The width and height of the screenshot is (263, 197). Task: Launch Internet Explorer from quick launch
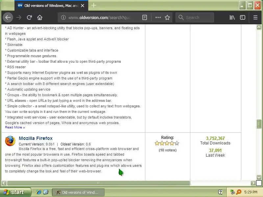(x=39, y=192)
